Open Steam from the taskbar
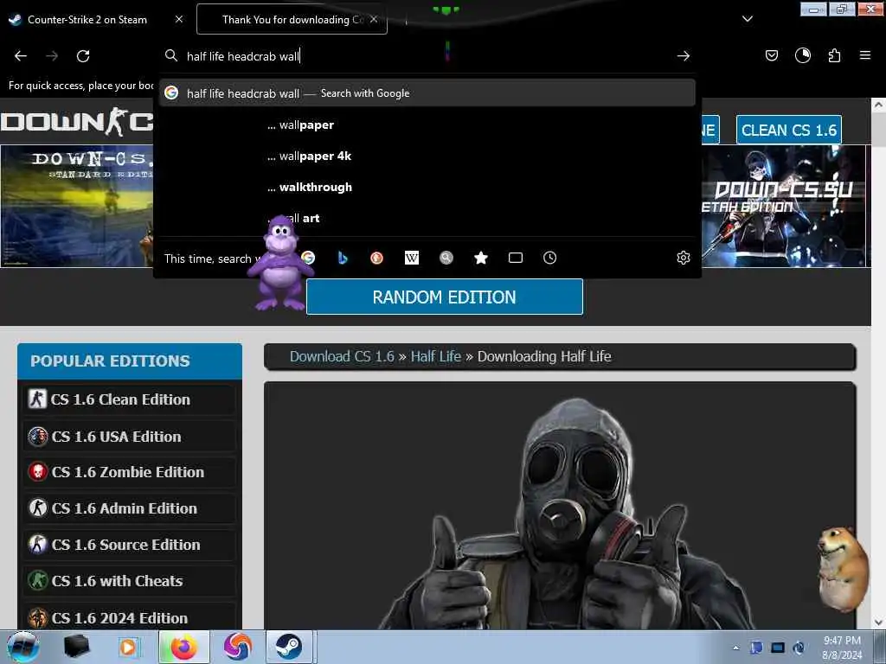The image size is (886, 664). (x=289, y=647)
